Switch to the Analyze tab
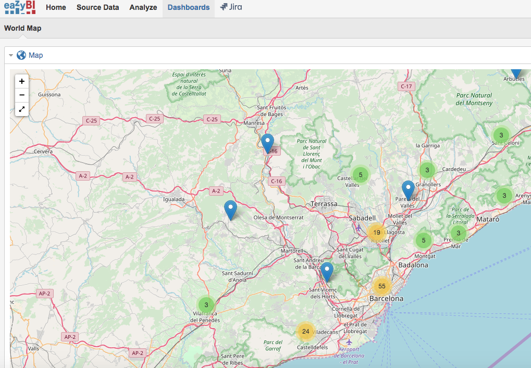The height and width of the screenshot is (368, 531). click(143, 7)
